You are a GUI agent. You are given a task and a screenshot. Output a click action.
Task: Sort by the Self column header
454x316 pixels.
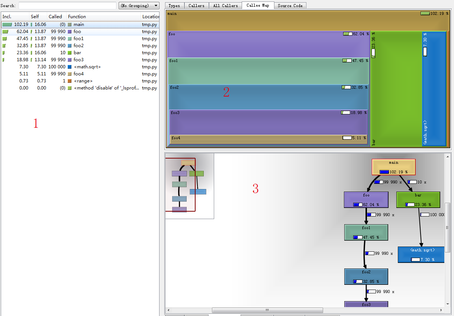(38, 17)
